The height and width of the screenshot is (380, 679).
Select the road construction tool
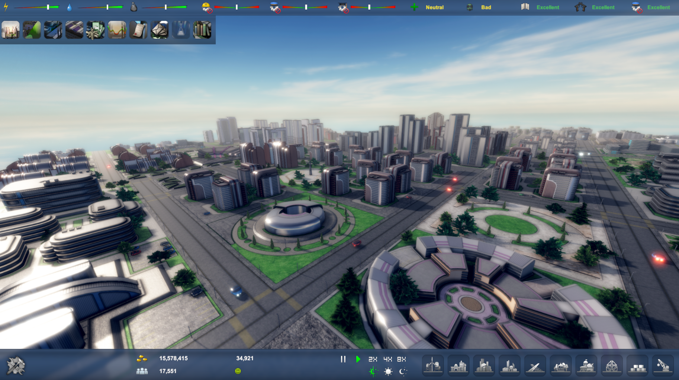535,365
